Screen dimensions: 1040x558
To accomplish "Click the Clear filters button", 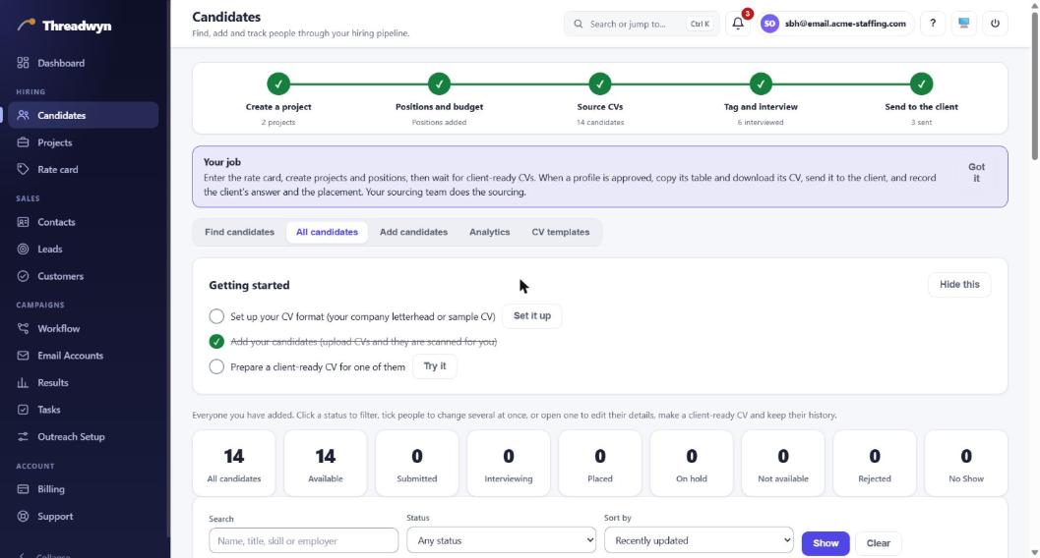I will [879, 543].
